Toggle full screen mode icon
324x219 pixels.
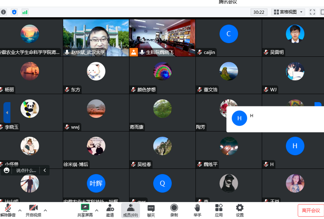pos(312,12)
